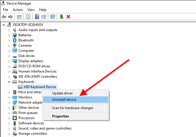Select Human Interface Devices label

(37, 71)
